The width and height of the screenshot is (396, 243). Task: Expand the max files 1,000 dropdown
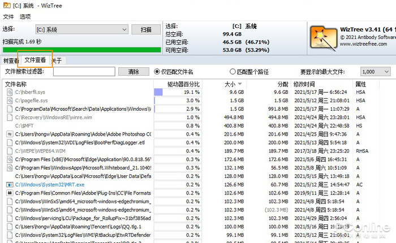pyautogui.click(x=376, y=72)
